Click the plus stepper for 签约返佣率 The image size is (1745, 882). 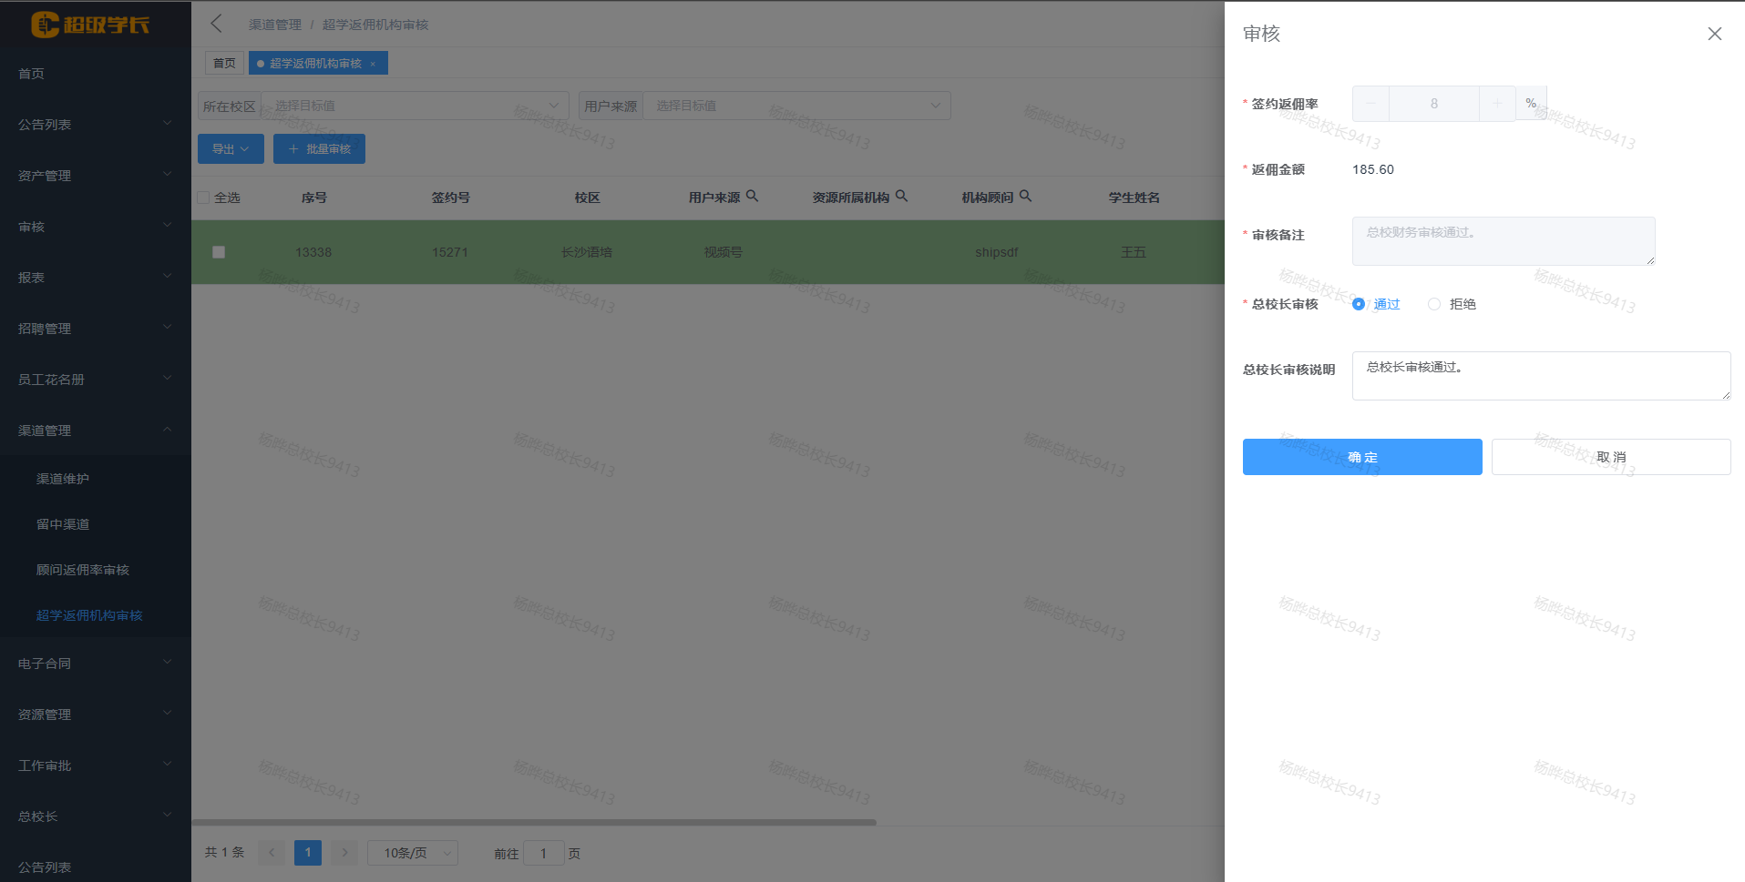pos(1496,104)
